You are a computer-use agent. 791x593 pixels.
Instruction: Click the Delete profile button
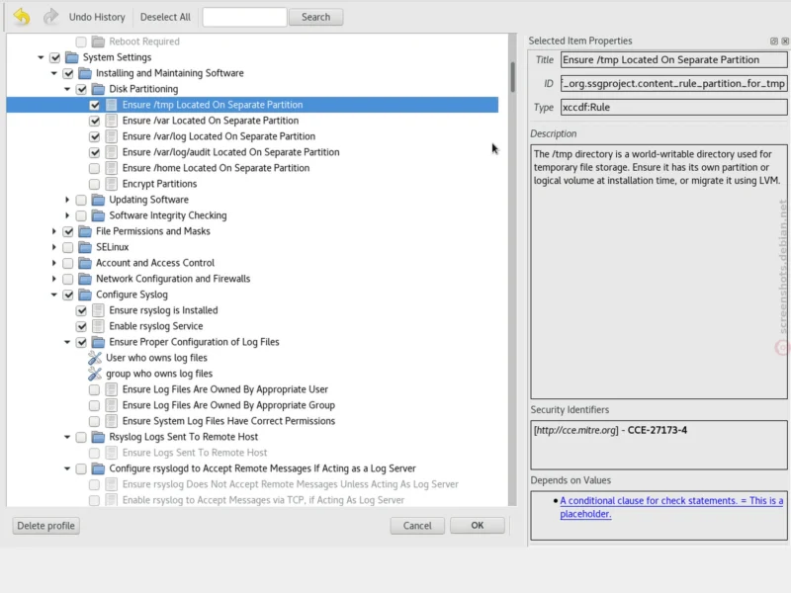click(45, 526)
